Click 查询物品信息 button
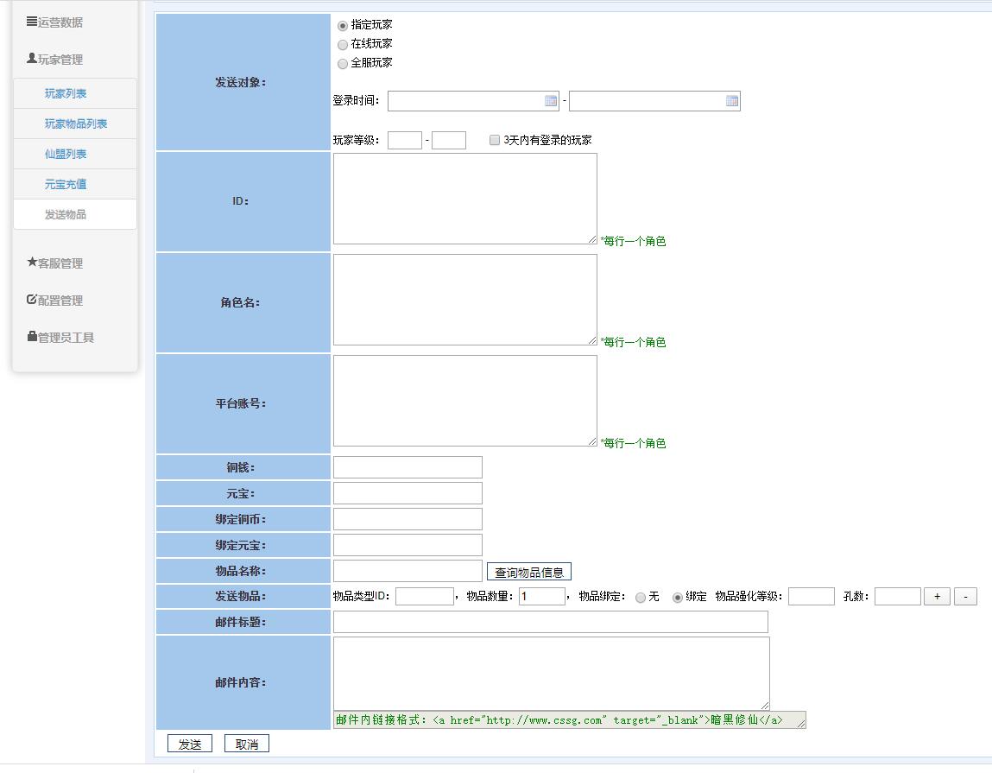Viewport: 992px width, 773px height. [529, 572]
